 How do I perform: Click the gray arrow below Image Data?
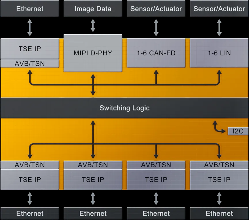tap(93, 26)
